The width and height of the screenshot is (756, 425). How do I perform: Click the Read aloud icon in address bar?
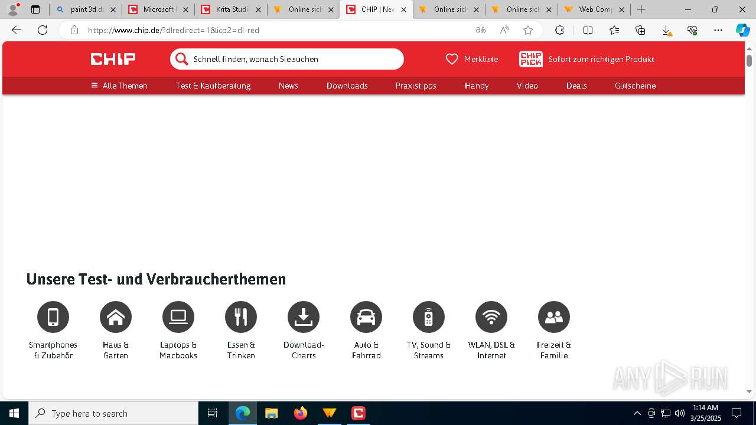point(504,30)
